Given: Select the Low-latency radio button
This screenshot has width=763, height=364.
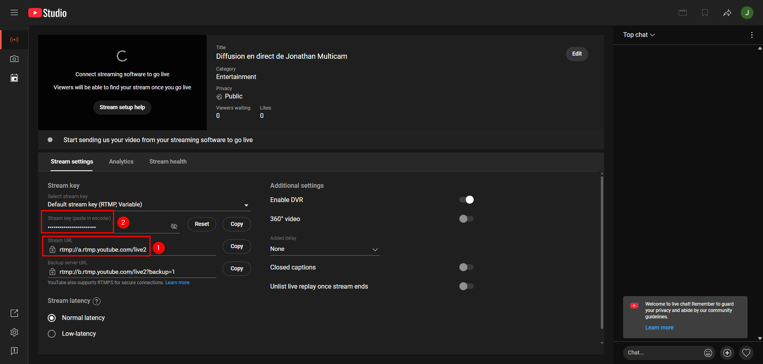Looking at the screenshot, I should [52, 334].
